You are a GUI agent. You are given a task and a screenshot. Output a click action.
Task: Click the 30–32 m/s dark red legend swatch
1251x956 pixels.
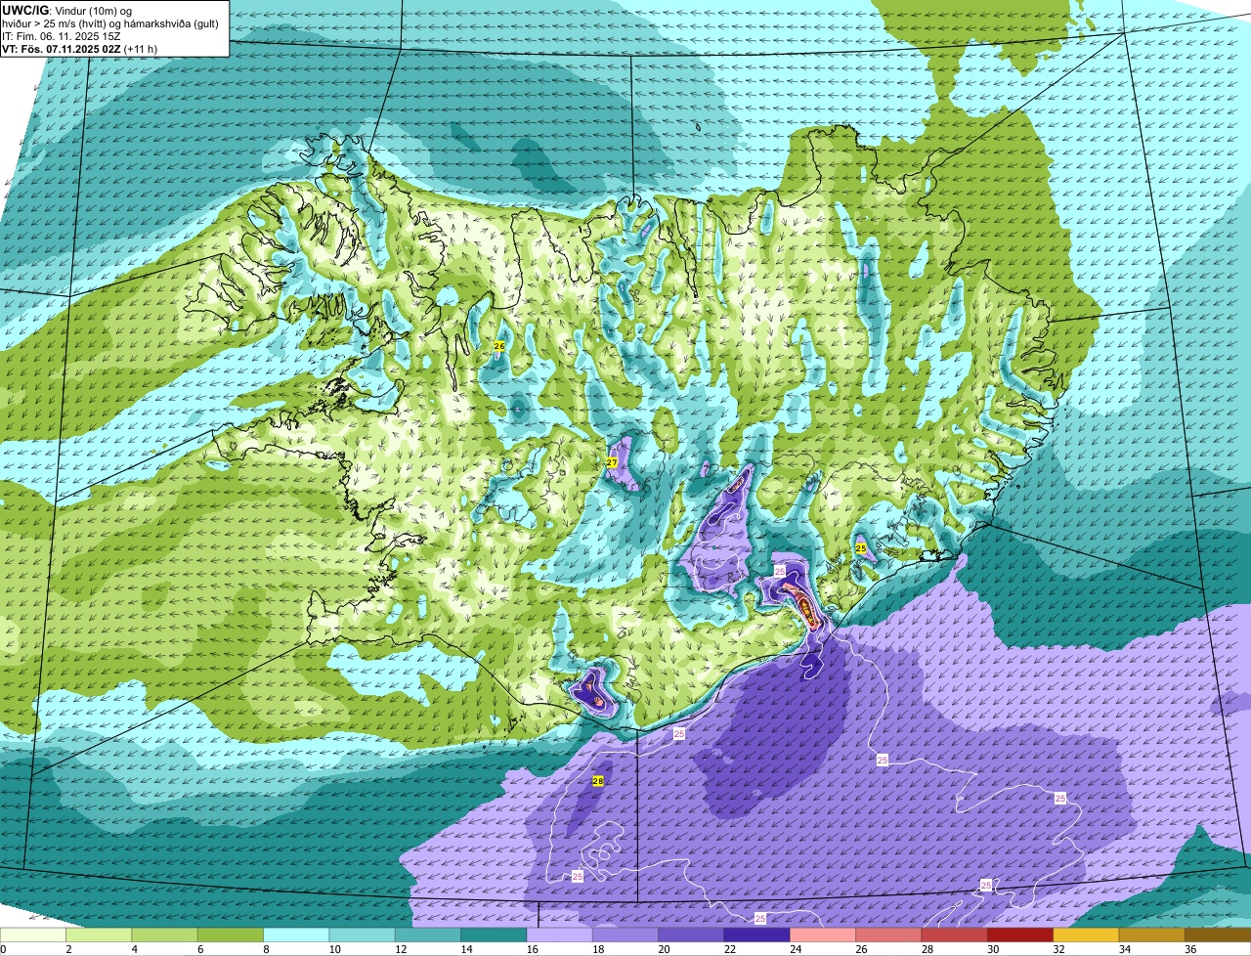[1020, 934]
